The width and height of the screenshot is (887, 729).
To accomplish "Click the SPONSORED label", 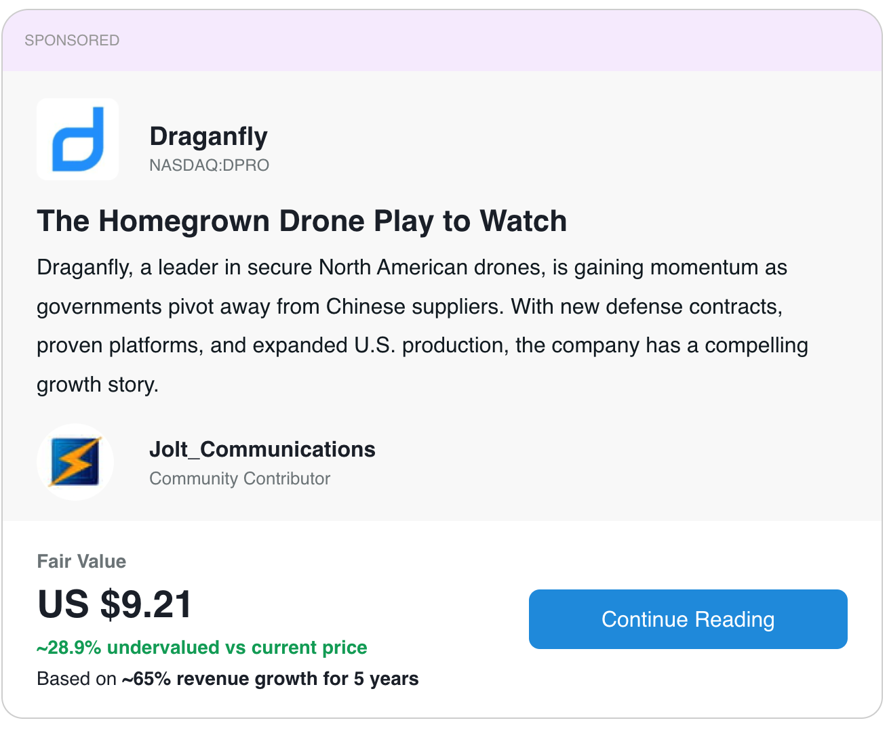I will (72, 41).
